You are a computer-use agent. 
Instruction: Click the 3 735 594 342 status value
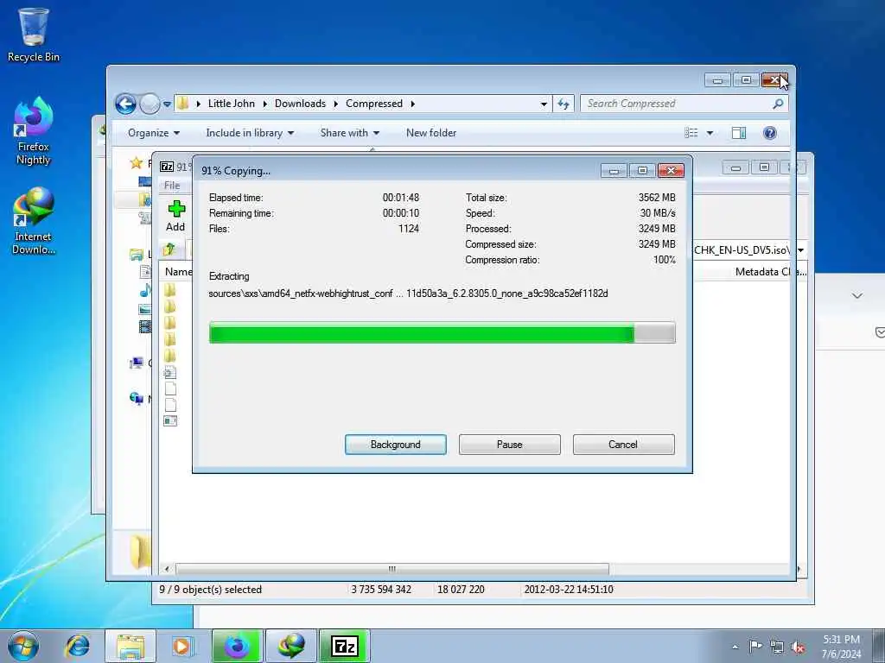tap(381, 590)
